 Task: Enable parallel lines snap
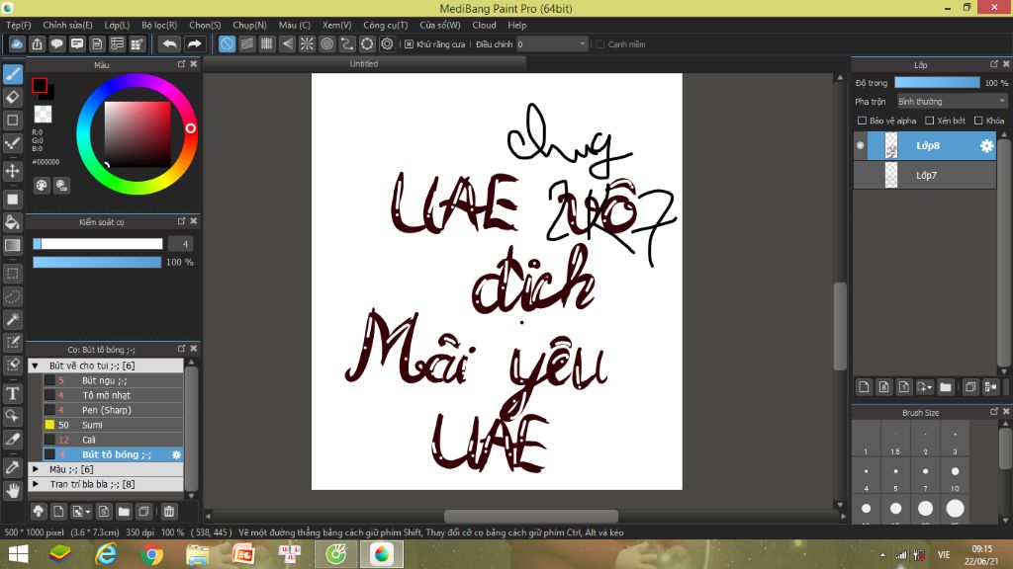tap(246, 43)
